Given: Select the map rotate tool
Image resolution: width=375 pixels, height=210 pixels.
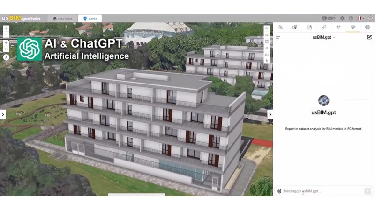Looking at the screenshot, I should coord(6,49).
